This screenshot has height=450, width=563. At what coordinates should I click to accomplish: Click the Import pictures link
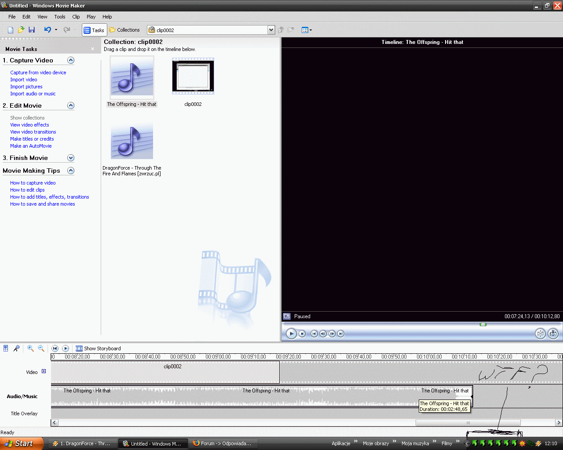point(26,87)
